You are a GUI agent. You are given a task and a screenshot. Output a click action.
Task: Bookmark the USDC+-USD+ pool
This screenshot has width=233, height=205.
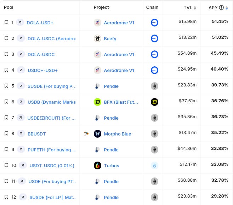[6, 70]
